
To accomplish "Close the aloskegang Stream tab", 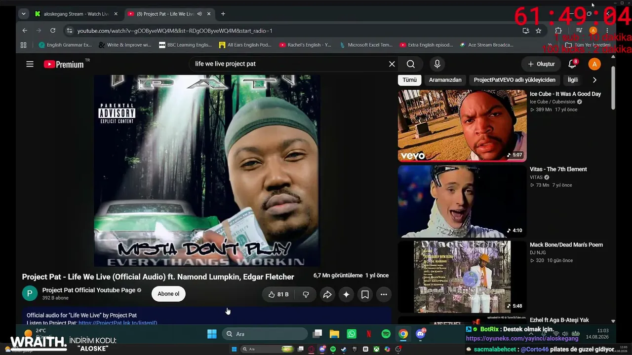I will point(116,14).
